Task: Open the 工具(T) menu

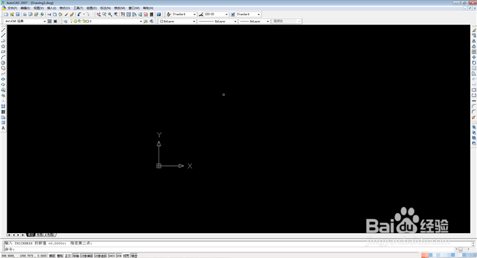Action: (78, 8)
